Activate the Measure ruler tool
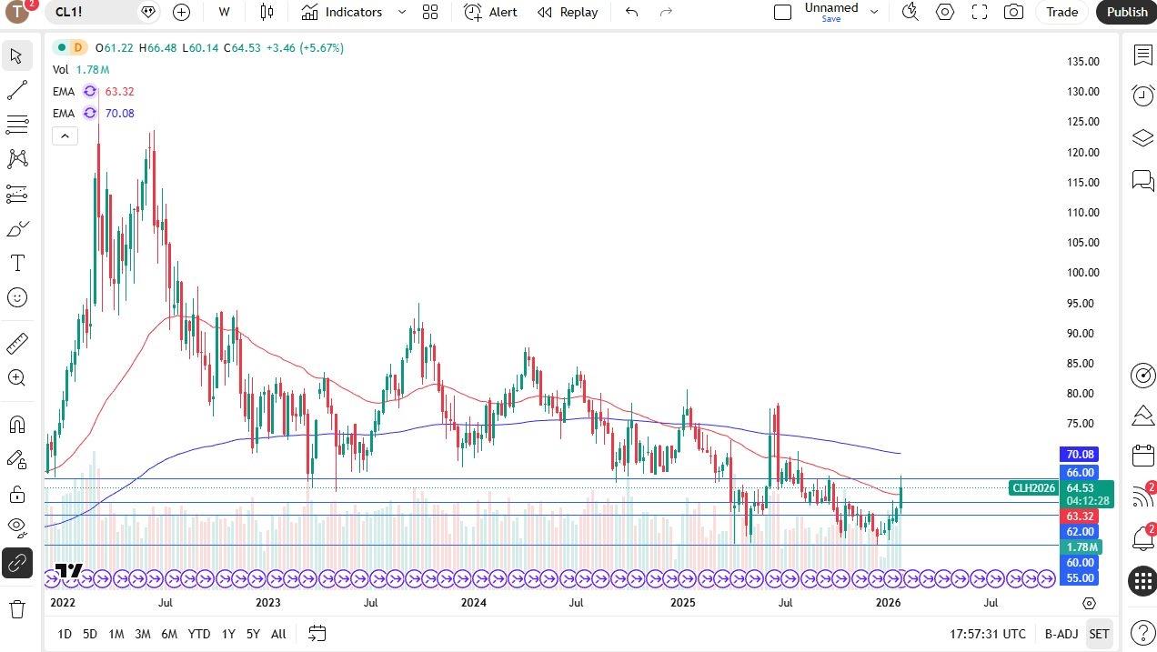The width and height of the screenshot is (1157, 652). click(x=16, y=343)
